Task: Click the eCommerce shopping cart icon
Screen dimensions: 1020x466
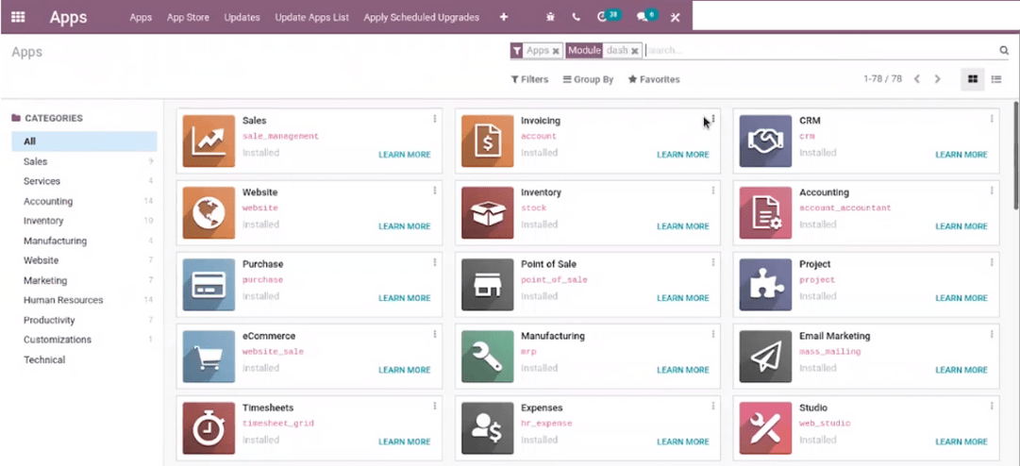Action: tap(209, 357)
